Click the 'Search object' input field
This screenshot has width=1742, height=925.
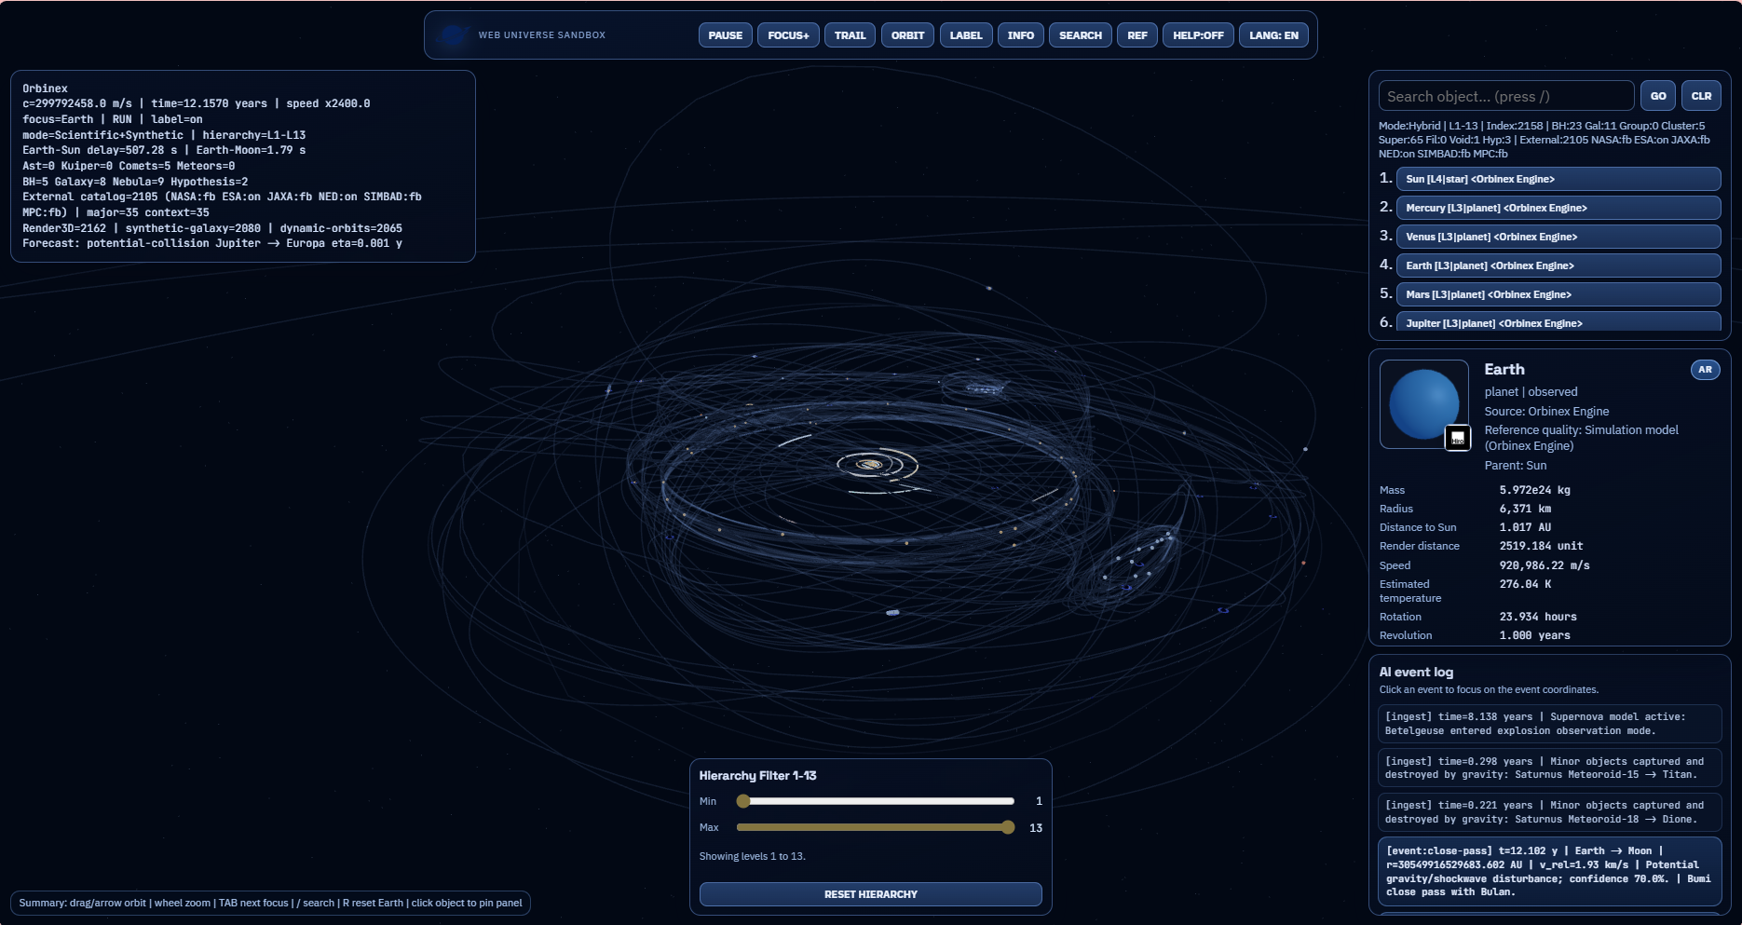pos(1505,95)
